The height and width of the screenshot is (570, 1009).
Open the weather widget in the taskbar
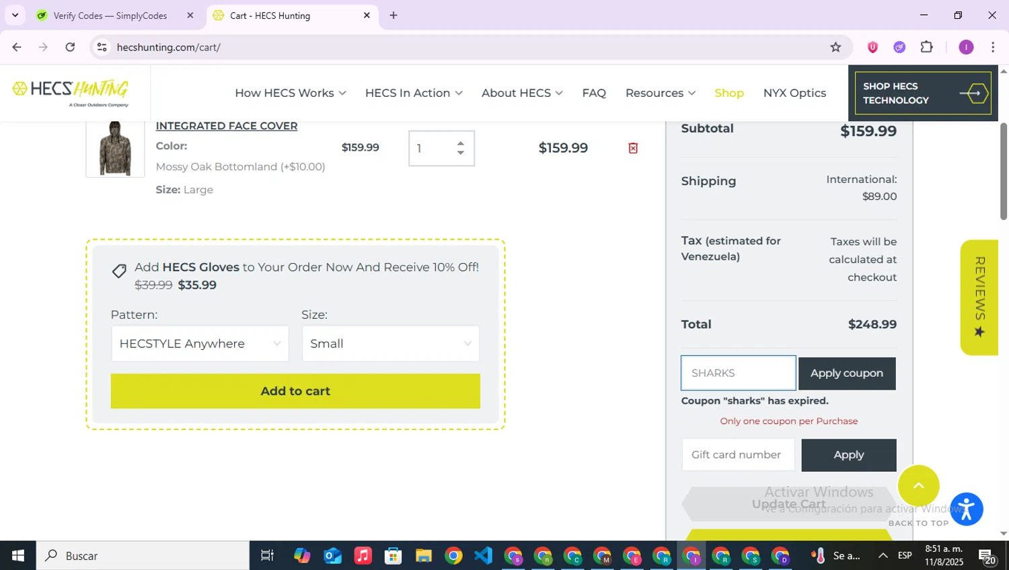[x=837, y=556]
